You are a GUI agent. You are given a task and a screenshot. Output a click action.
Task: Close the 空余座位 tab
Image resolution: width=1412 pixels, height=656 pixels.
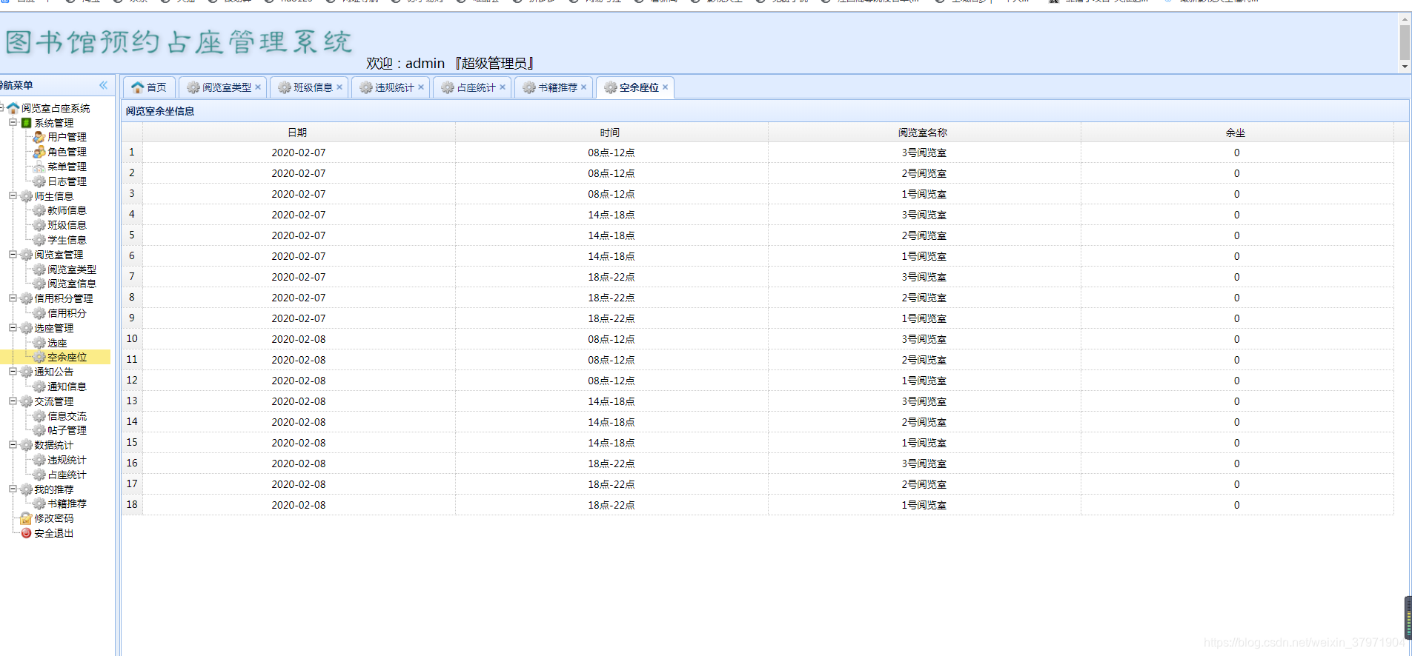tap(666, 87)
